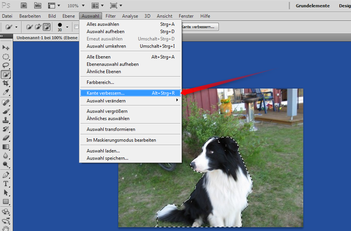Open the Filter menu
351x231 pixels.
pyautogui.click(x=111, y=16)
